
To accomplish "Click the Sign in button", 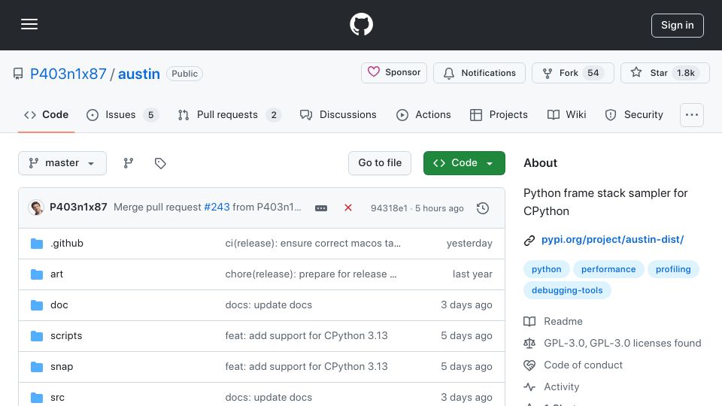I will [x=678, y=26].
